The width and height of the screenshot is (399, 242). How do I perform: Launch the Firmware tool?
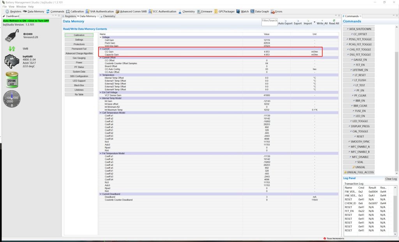pos(205,11)
